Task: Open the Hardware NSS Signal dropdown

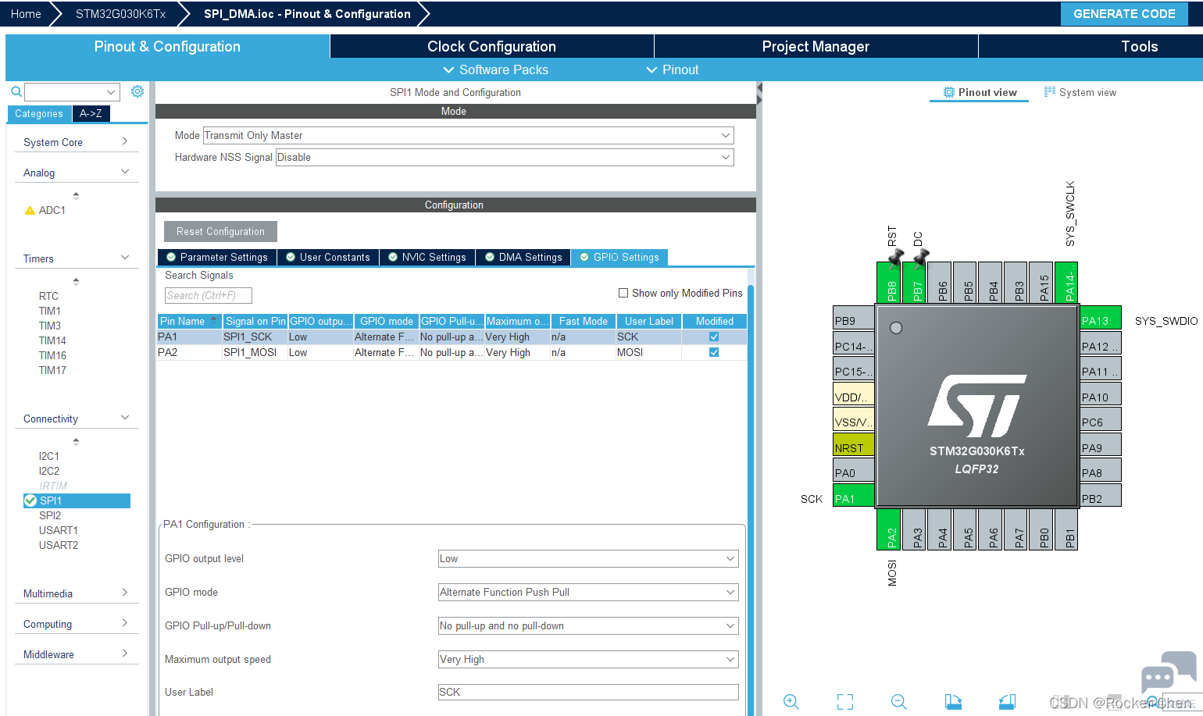Action: pyautogui.click(x=505, y=157)
